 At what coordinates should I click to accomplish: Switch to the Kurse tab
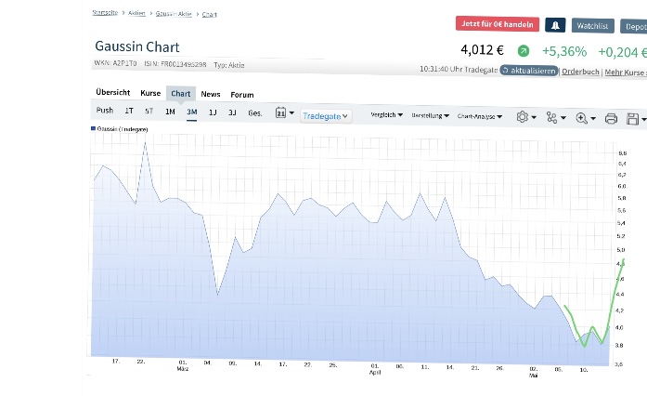click(150, 93)
